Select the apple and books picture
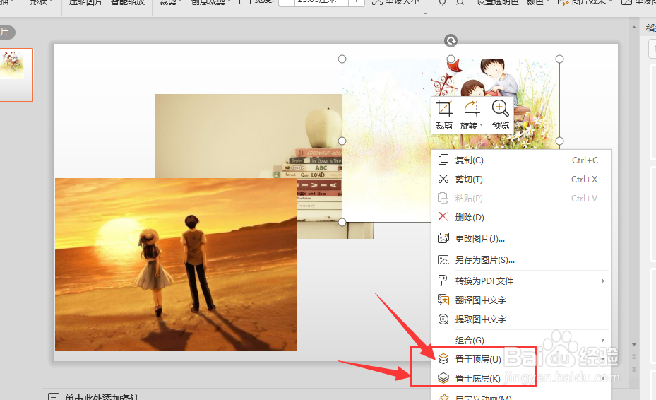This screenshot has height=400, width=656. point(249,136)
